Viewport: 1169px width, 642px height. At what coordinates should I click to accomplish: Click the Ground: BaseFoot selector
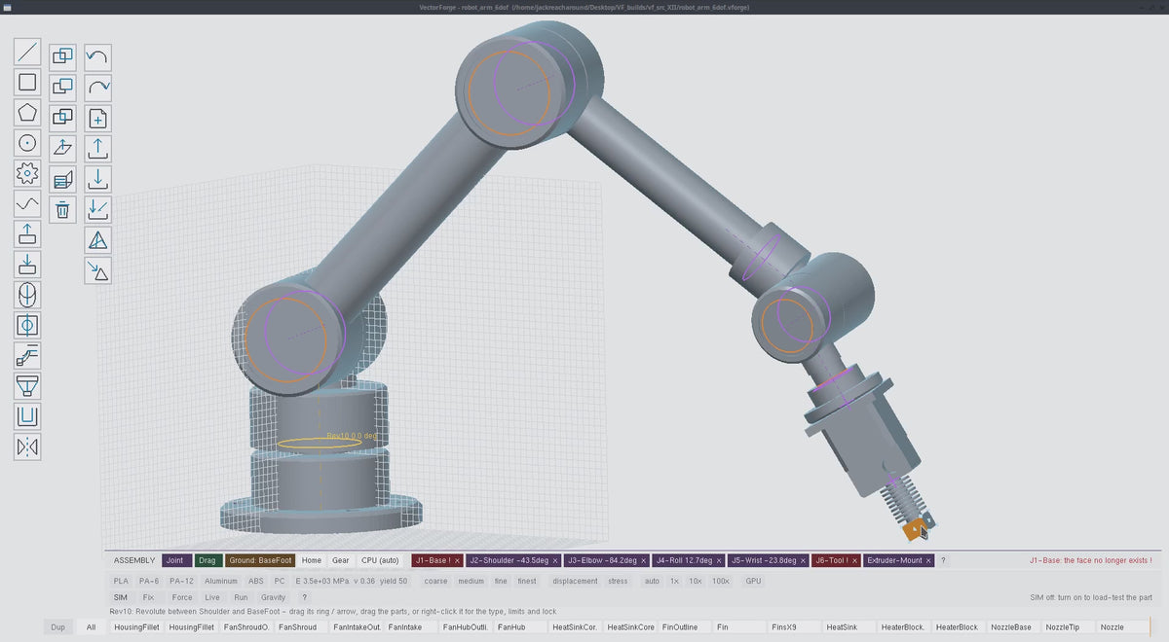tap(260, 560)
